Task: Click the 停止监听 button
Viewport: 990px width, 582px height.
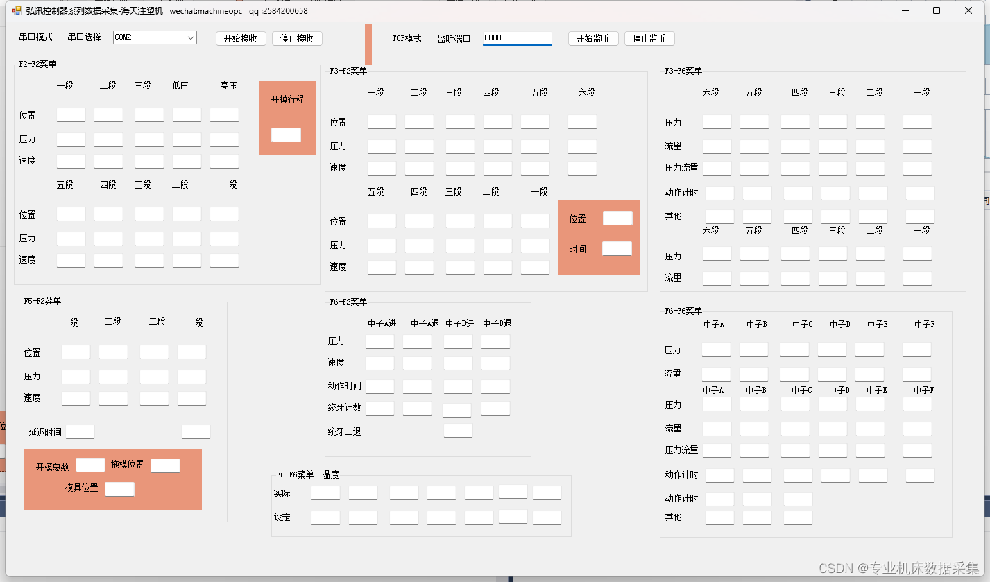Action: pyautogui.click(x=649, y=39)
